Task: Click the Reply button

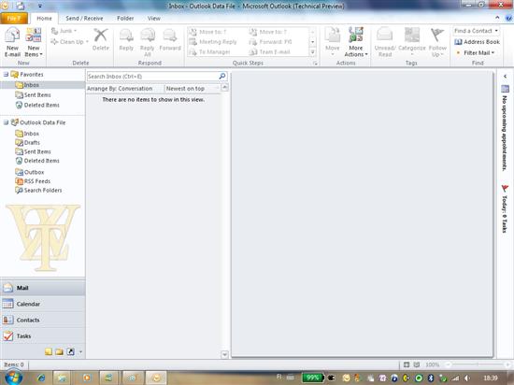Action: pos(126,39)
